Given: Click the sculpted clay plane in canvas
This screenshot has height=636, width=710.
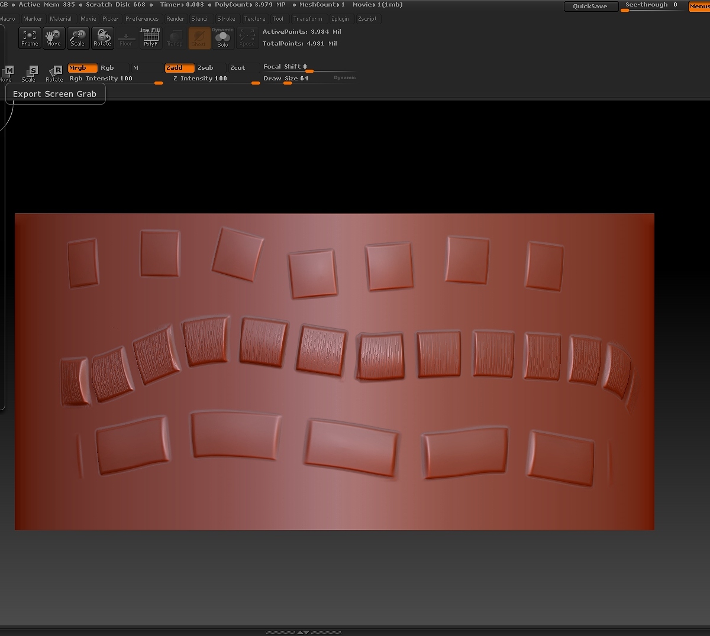Looking at the screenshot, I should point(334,372).
